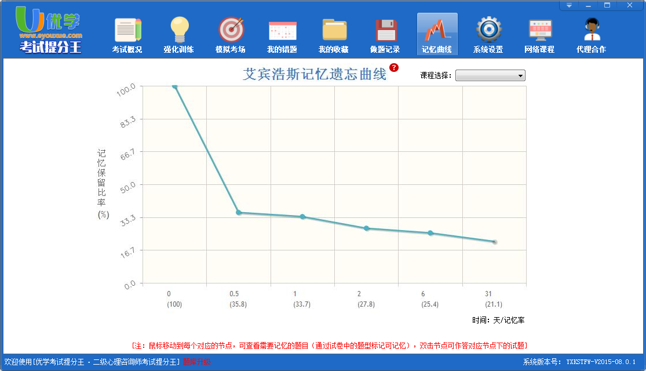Click the 题库升级 upgrade link
646x371 pixels.
coord(196,362)
